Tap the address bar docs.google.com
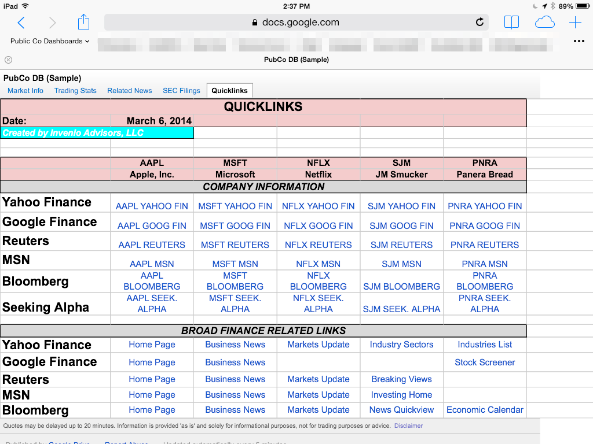This screenshot has height=444, width=593. [296, 23]
